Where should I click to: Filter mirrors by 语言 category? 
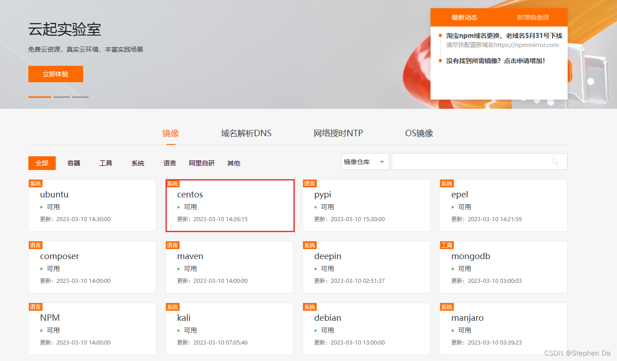point(170,163)
